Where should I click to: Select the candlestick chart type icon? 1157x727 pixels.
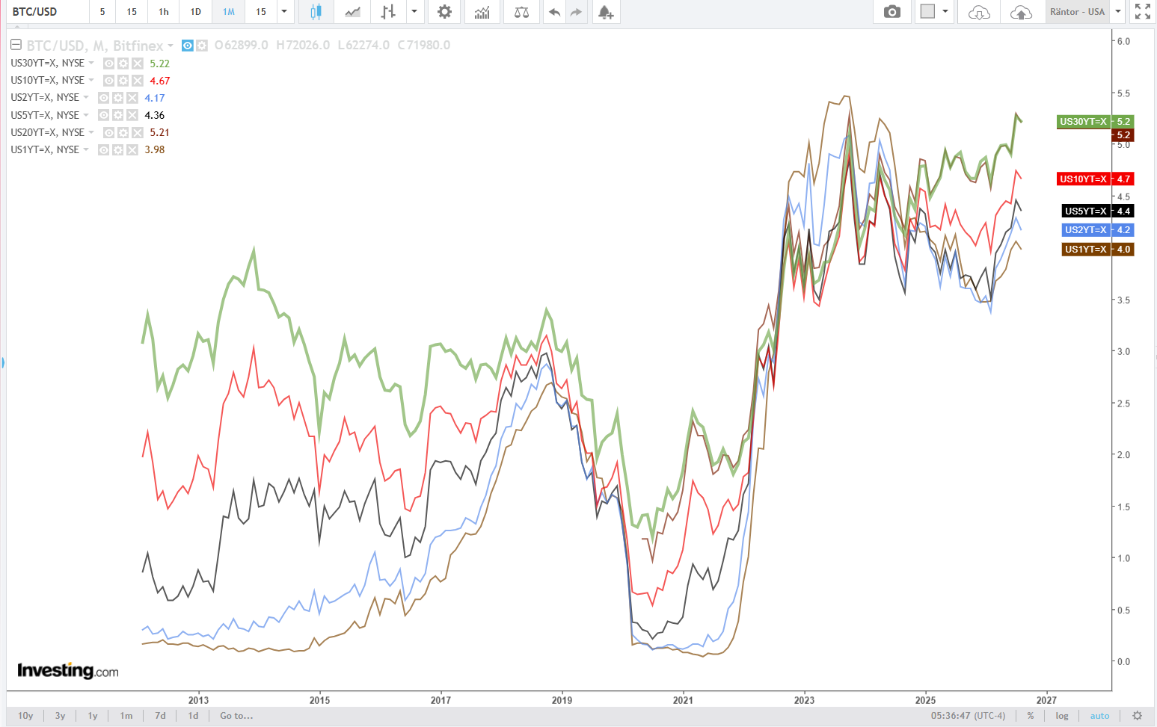tap(316, 12)
